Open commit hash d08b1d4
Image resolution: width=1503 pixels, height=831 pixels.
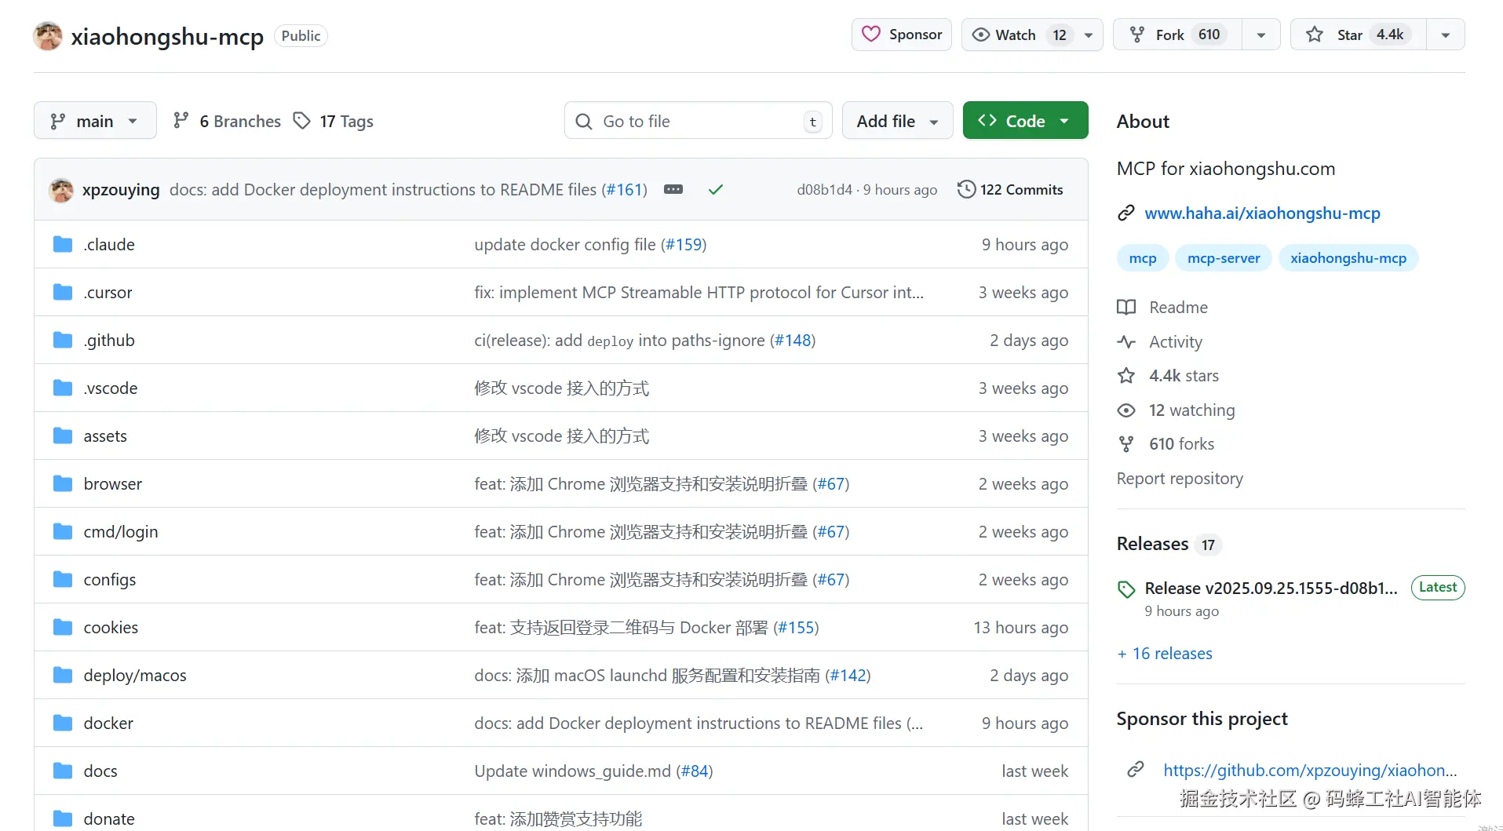824,190
